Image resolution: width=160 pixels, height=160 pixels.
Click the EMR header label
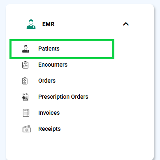pyautogui.click(x=49, y=24)
